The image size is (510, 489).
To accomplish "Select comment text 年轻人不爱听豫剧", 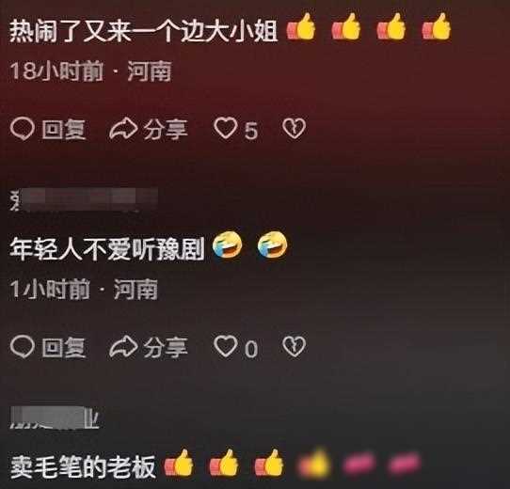I will point(106,249).
